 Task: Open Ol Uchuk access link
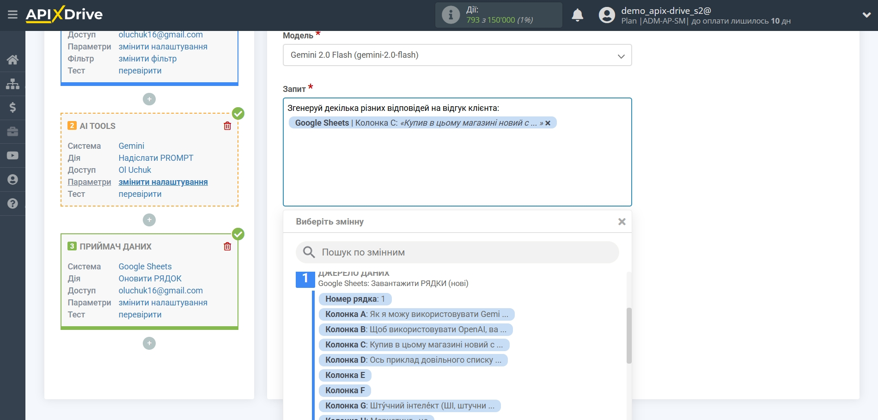134,170
